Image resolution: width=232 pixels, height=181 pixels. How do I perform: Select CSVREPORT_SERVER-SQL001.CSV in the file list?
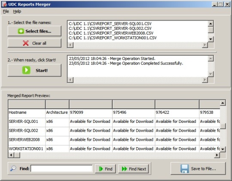[110, 24]
